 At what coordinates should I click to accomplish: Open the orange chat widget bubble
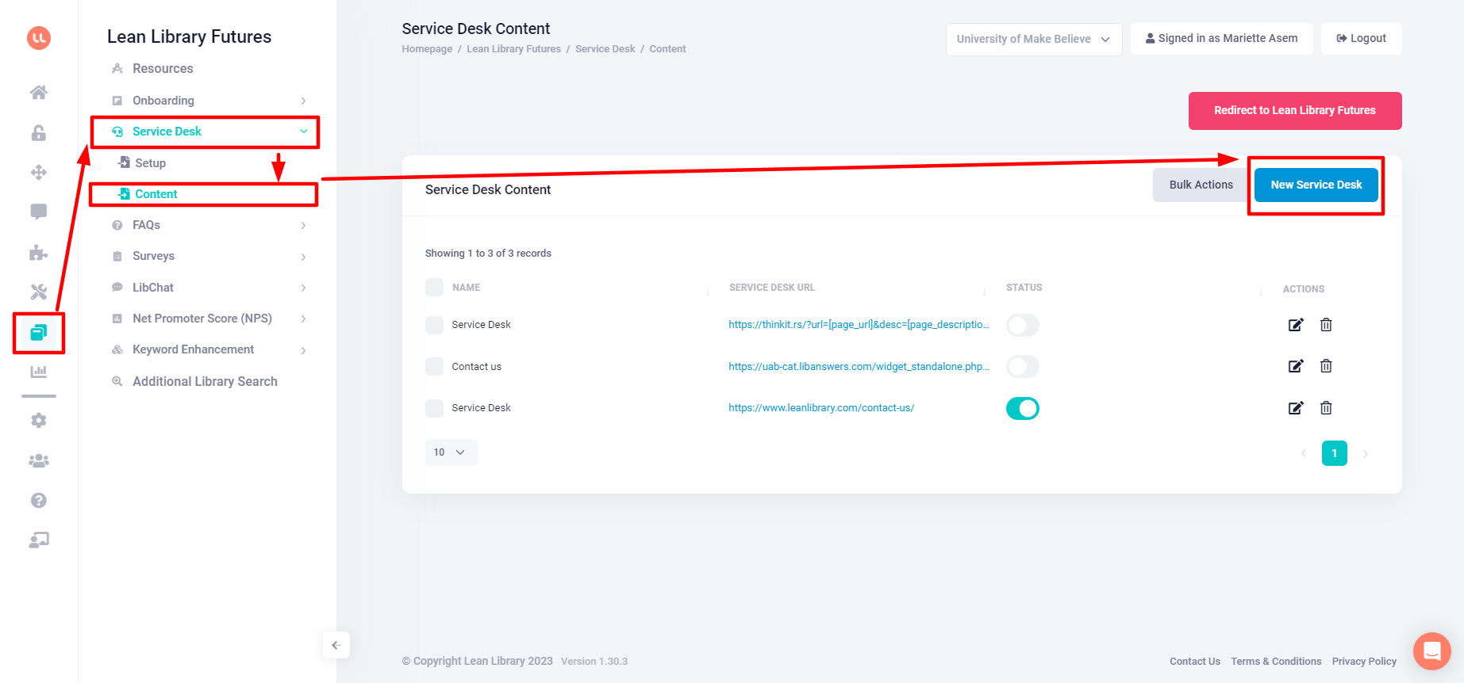coord(1432,651)
